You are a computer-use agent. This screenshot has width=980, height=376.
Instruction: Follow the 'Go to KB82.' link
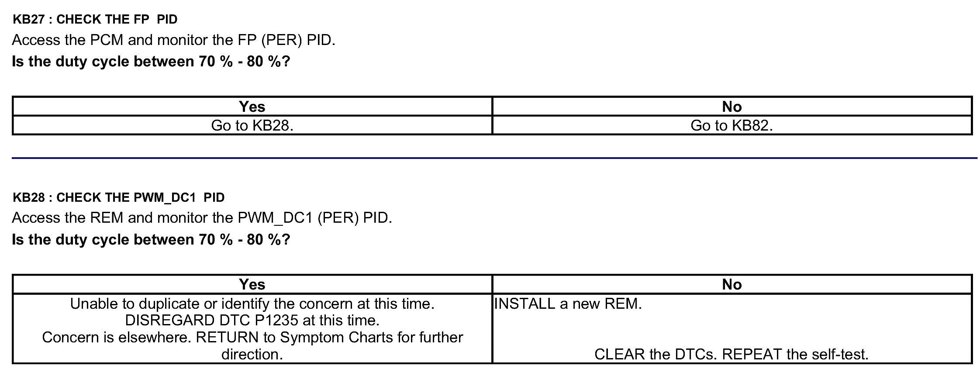pyautogui.click(x=732, y=126)
